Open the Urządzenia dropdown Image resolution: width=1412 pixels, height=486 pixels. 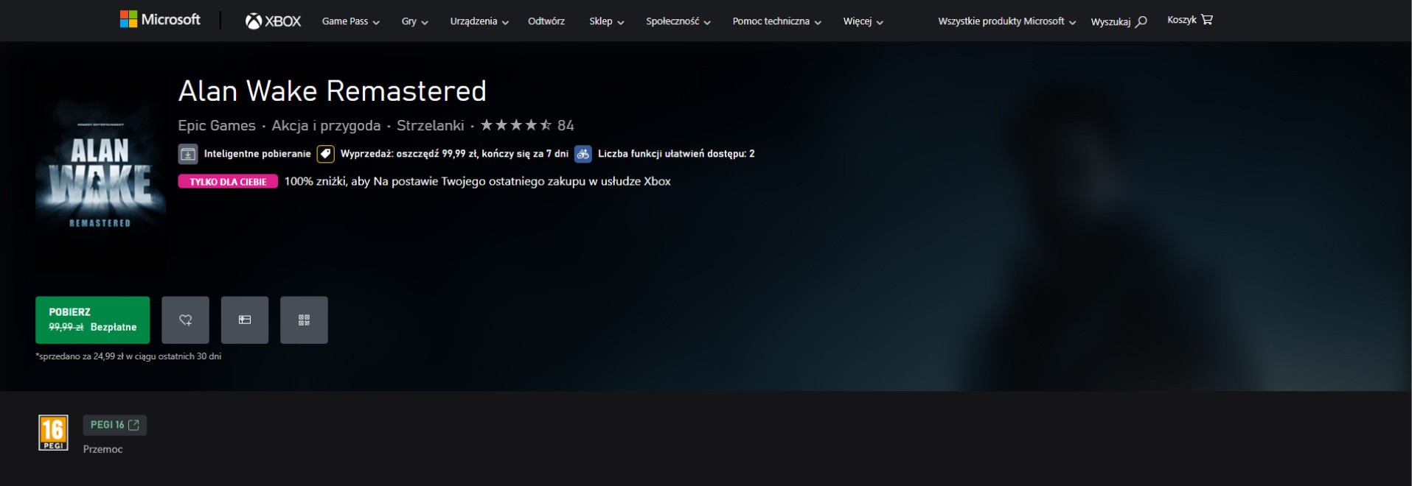[479, 21]
